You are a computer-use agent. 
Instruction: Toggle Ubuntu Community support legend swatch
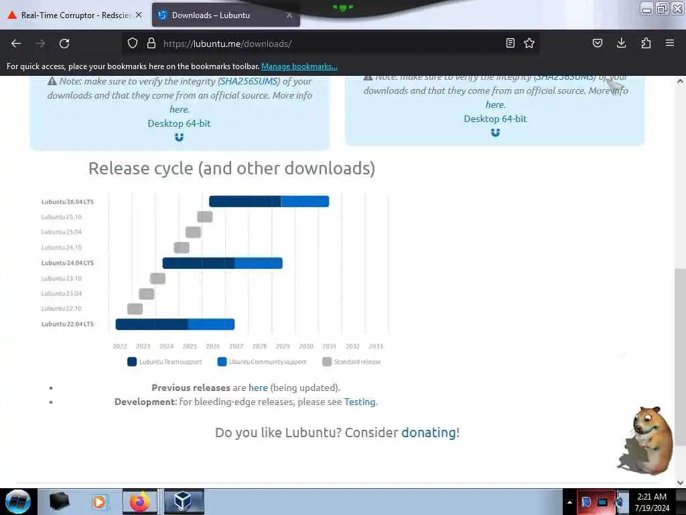[222, 361]
